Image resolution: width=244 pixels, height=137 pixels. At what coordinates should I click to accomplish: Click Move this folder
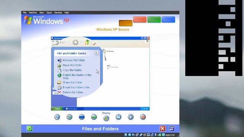(72, 65)
